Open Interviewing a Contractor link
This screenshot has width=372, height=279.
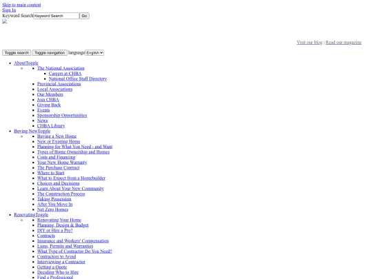[x=61, y=262]
